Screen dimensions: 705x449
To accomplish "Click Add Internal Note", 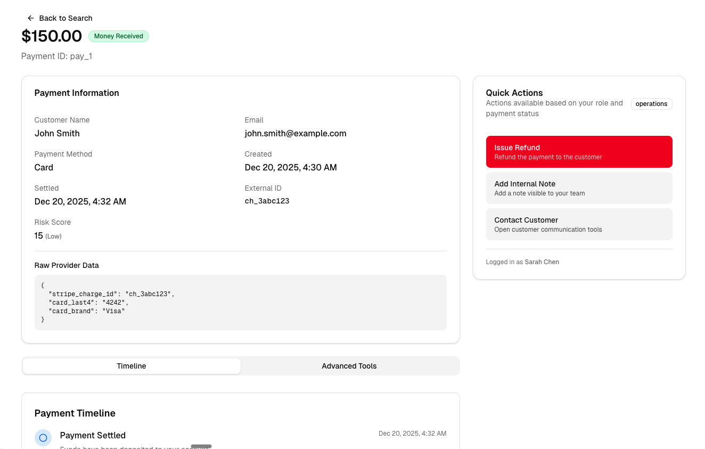I will [x=579, y=187].
